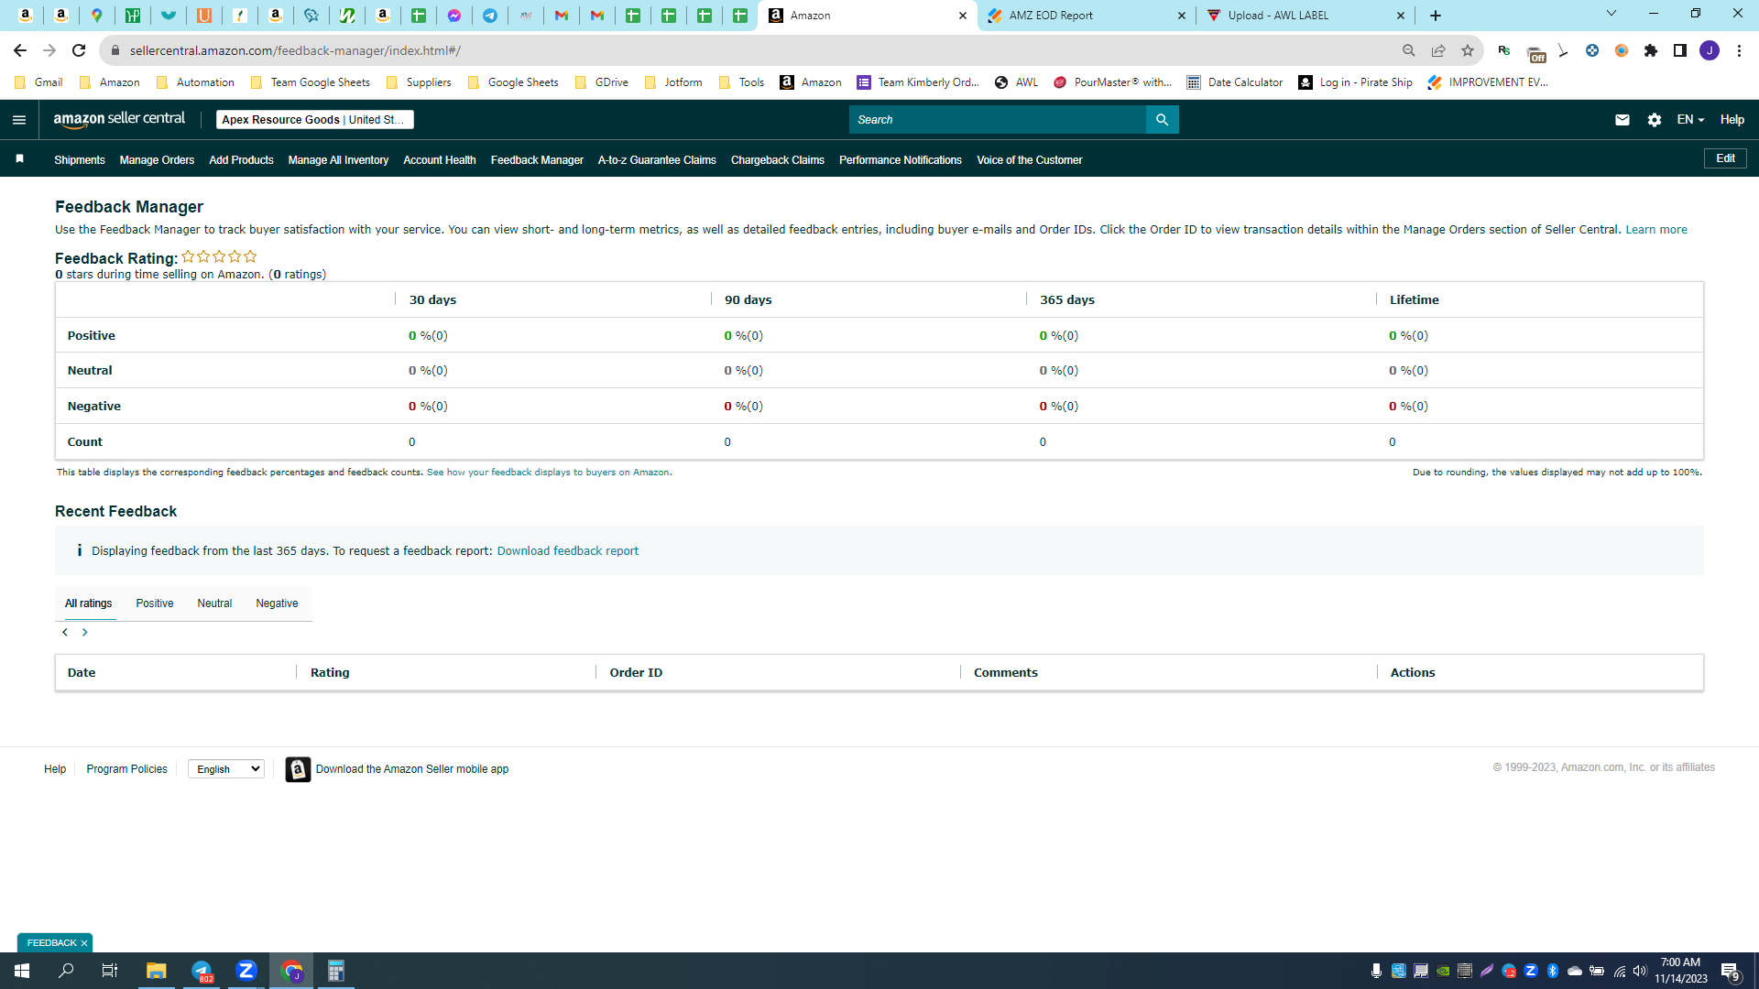Viewport: 1759px width, 989px height.
Task: Open Shipments in the navigation bar
Action: [x=80, y=160]
